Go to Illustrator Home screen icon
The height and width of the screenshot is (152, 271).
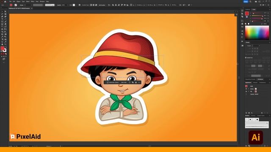tap(5, 2)
